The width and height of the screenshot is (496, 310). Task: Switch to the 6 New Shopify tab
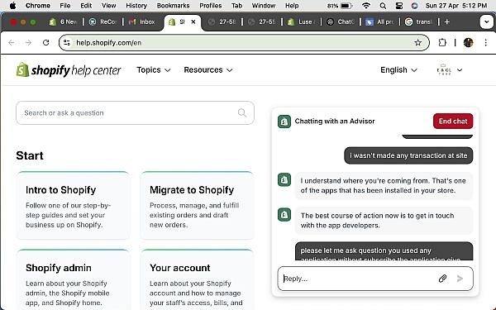pos(64,21)
